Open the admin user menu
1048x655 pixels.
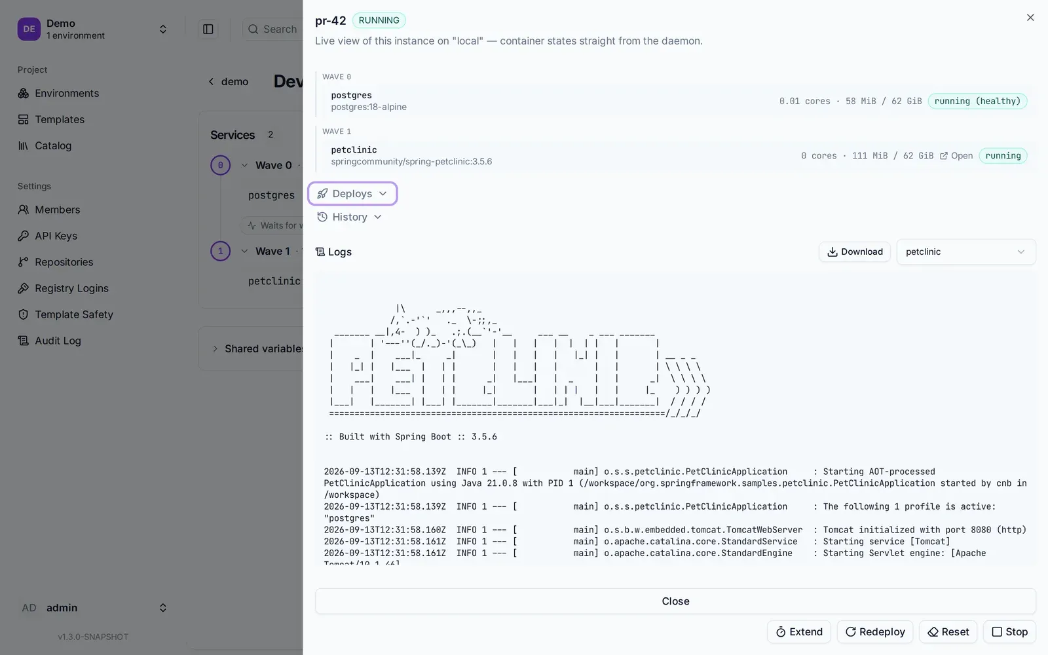click(x=93, y=608)
